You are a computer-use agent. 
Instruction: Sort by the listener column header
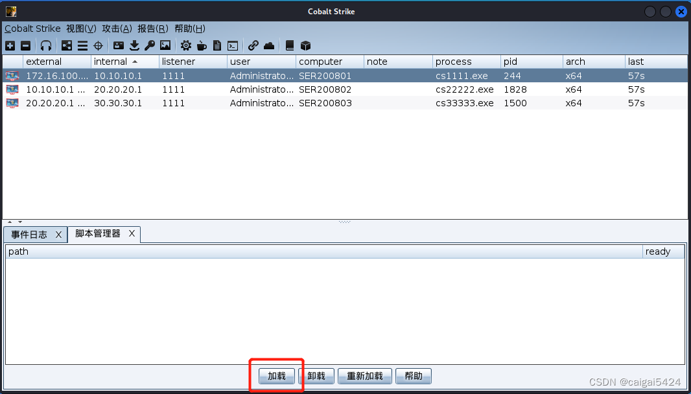click(x=193, y=62)
